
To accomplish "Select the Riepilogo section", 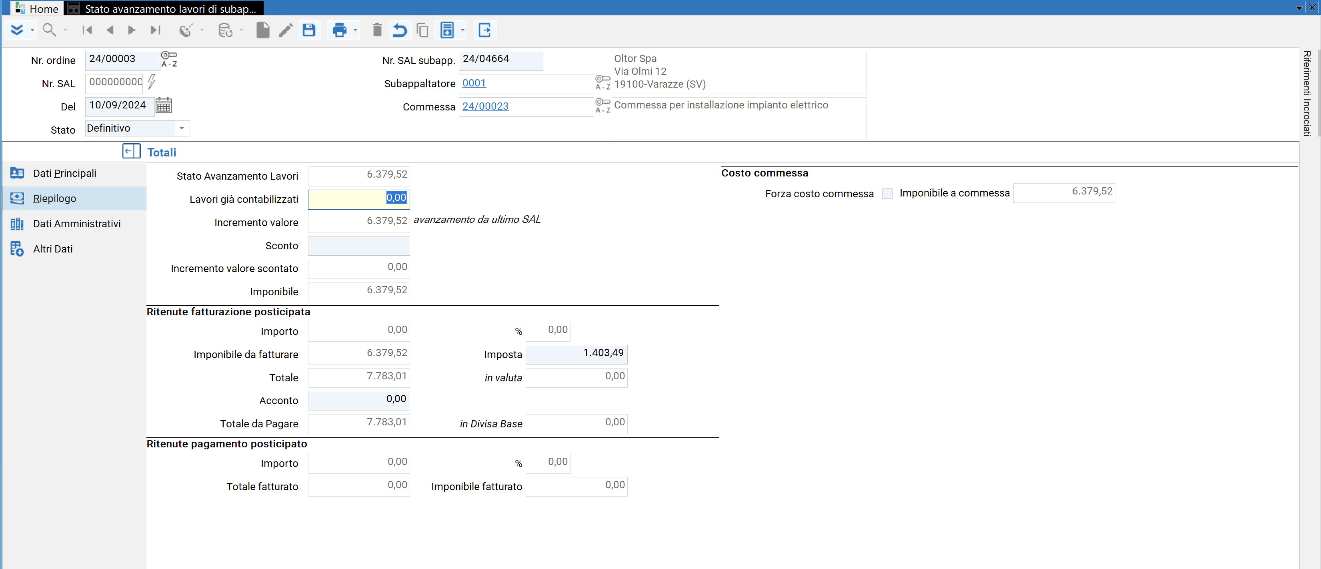I will pos(74,198).
